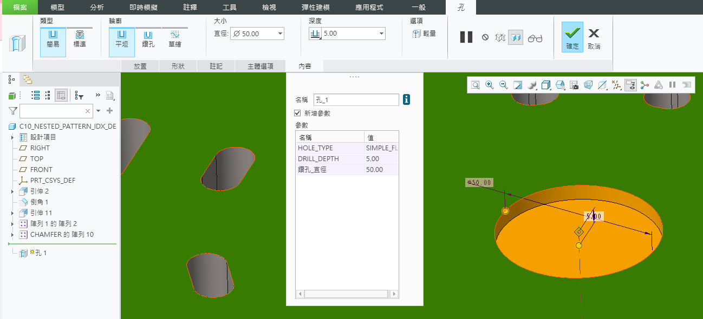Open the 分析 menu tab
Viewport: 703px width, 319px height.
click(97, 8)
